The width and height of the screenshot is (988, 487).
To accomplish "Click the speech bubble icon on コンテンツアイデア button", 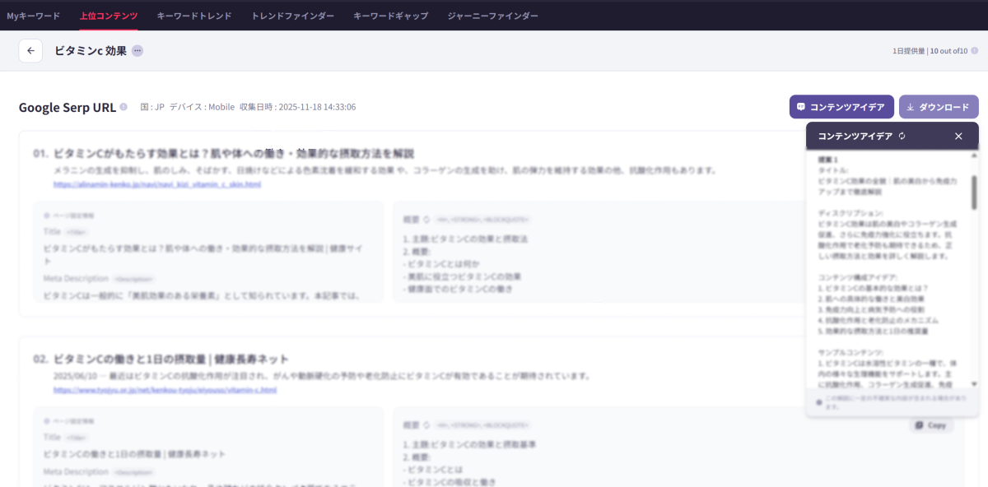I will 803,106.
